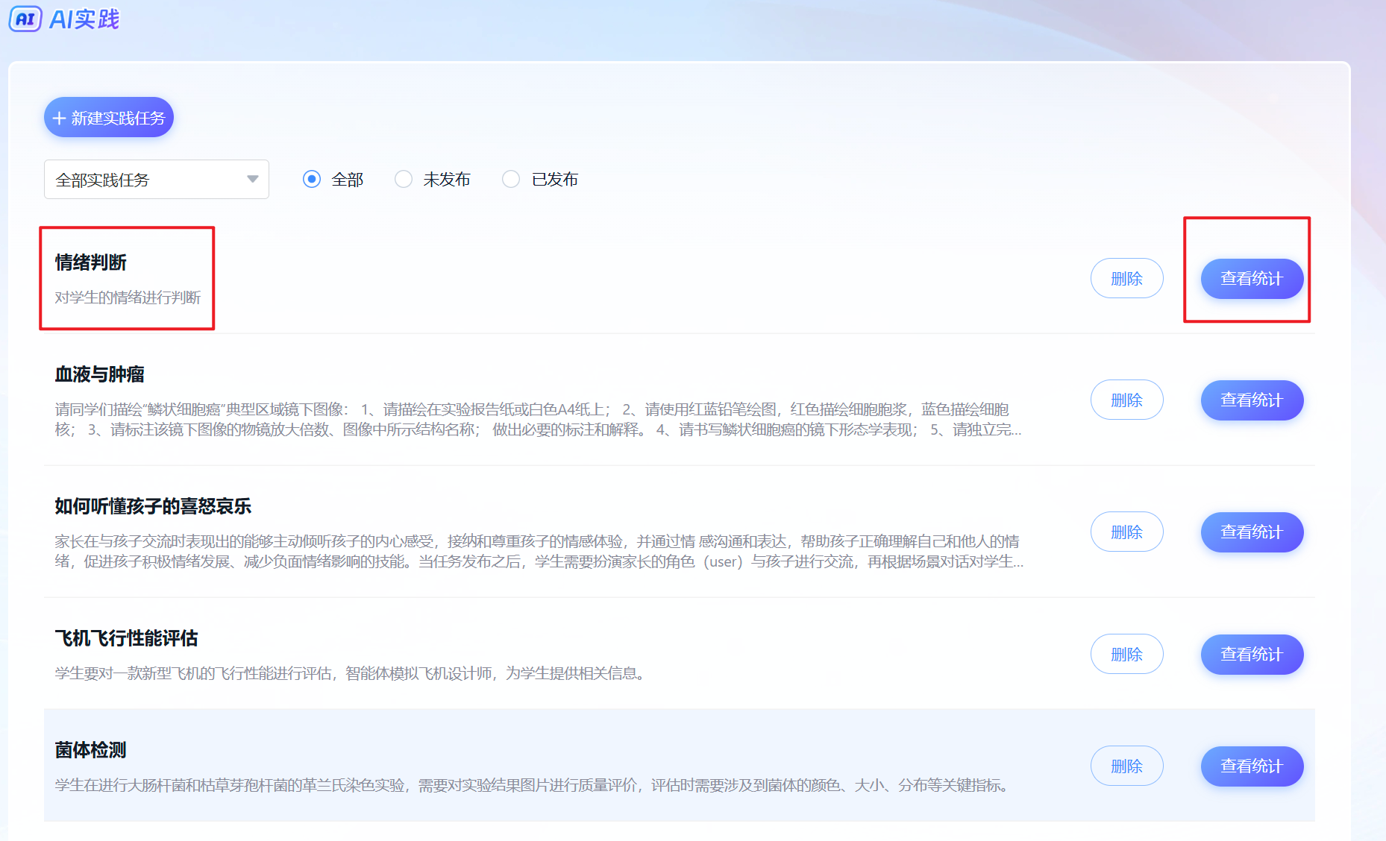Open the 全部实践任务 dropdown arrow

click(252, 179)
